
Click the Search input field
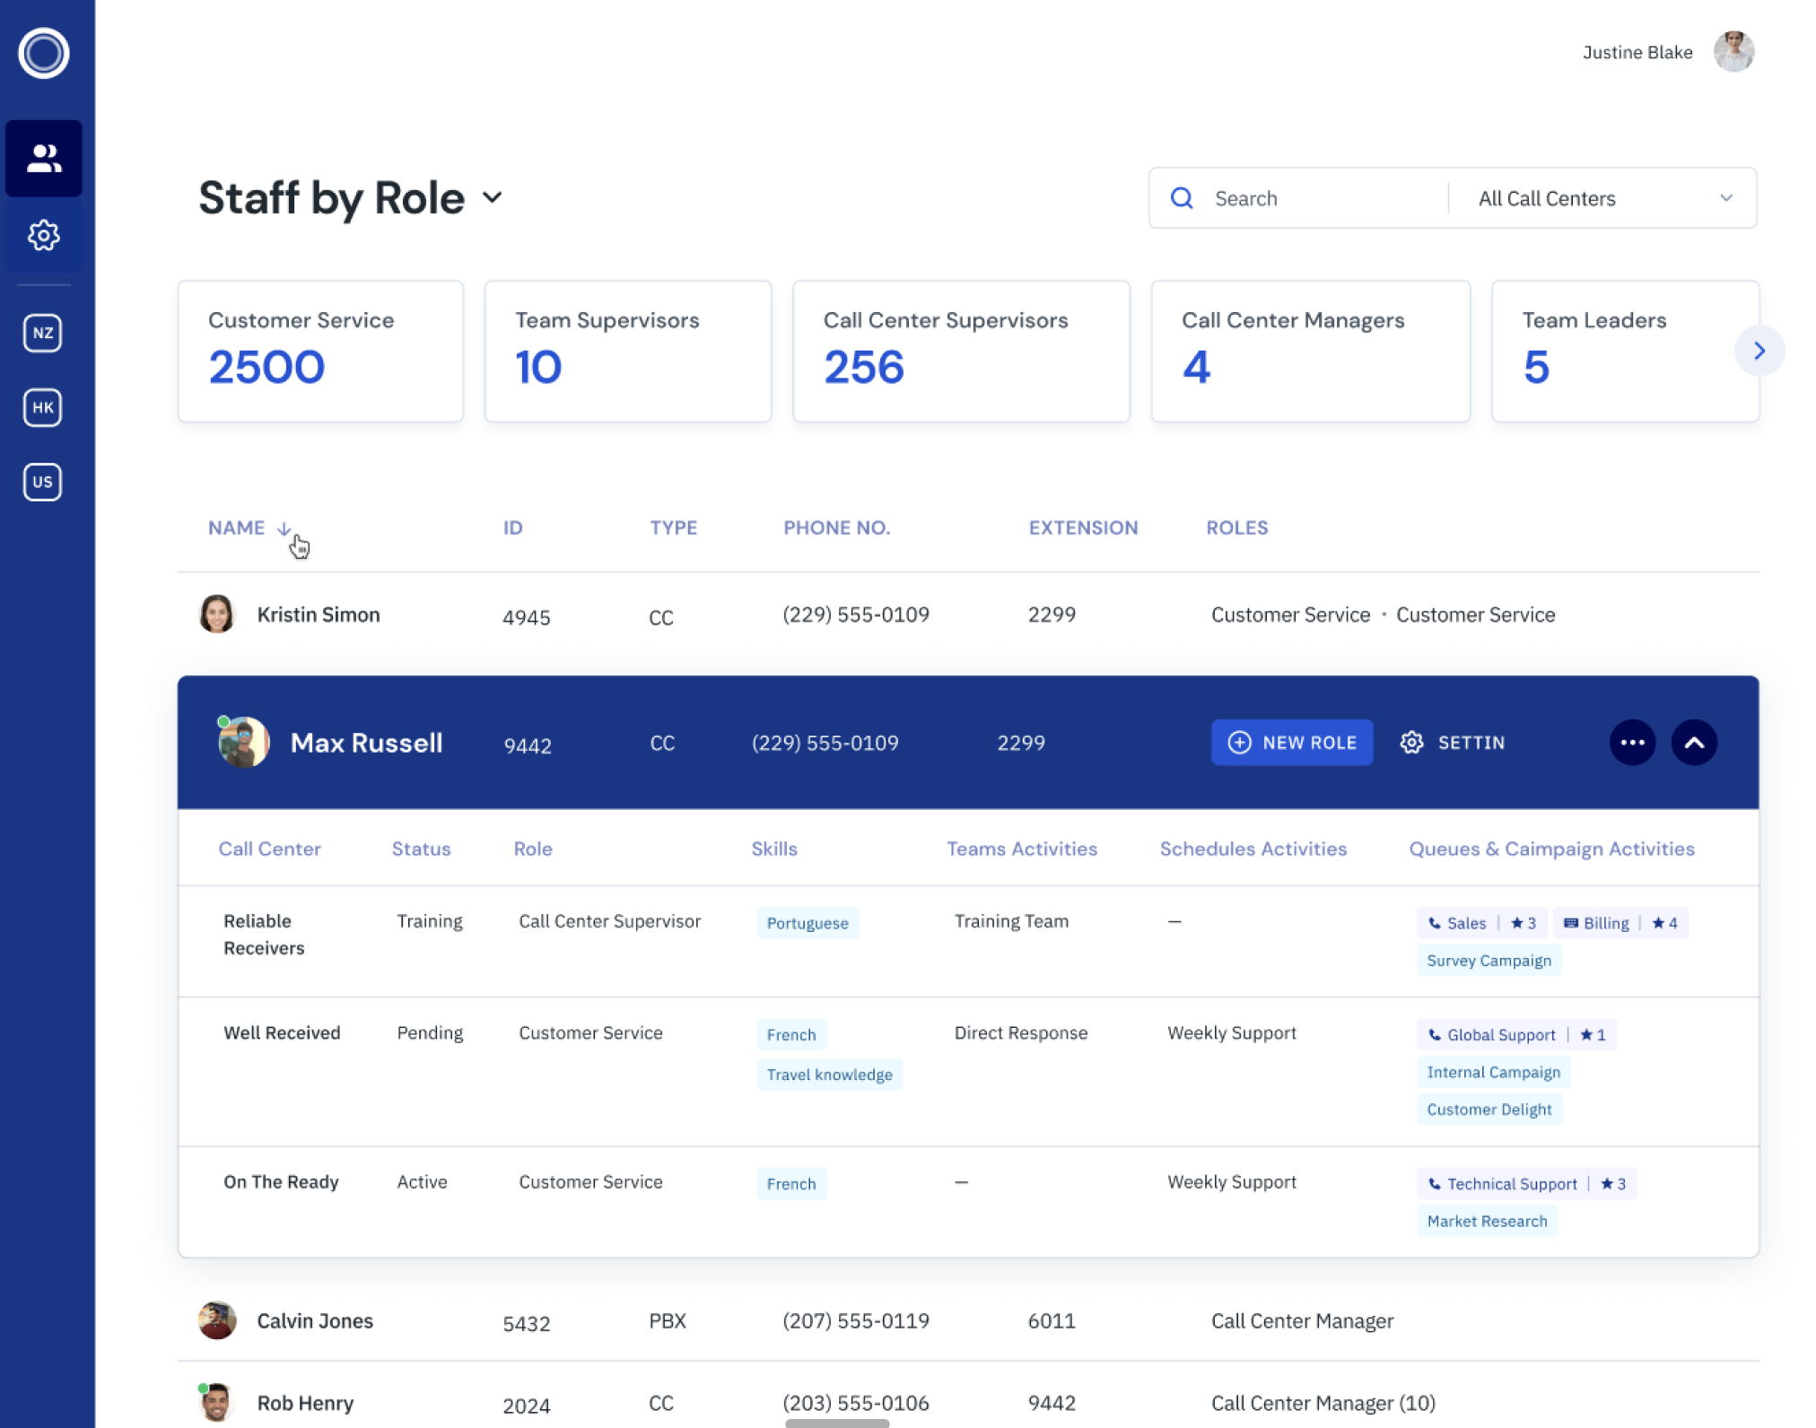[x=1319, y=198]
